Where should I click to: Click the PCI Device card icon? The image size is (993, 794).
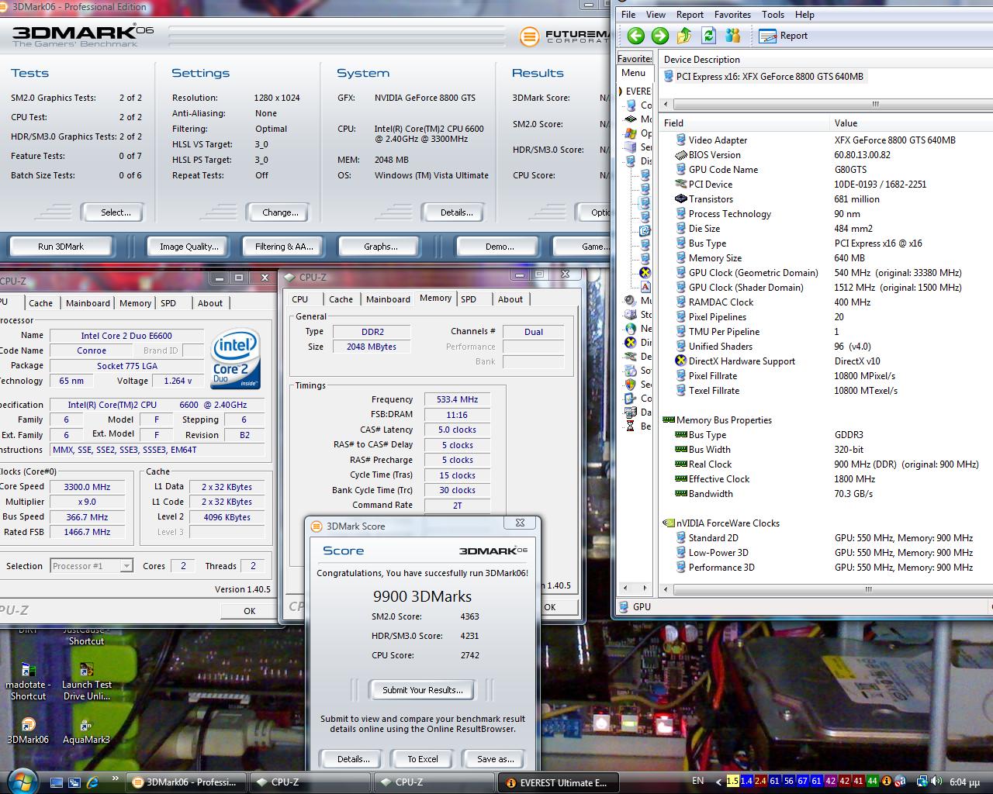pos(681,184)
